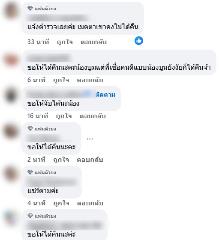This screenshot has height=240, width=219.
Task: Like the 16-minute-old comment
Action: coord(64,116)
